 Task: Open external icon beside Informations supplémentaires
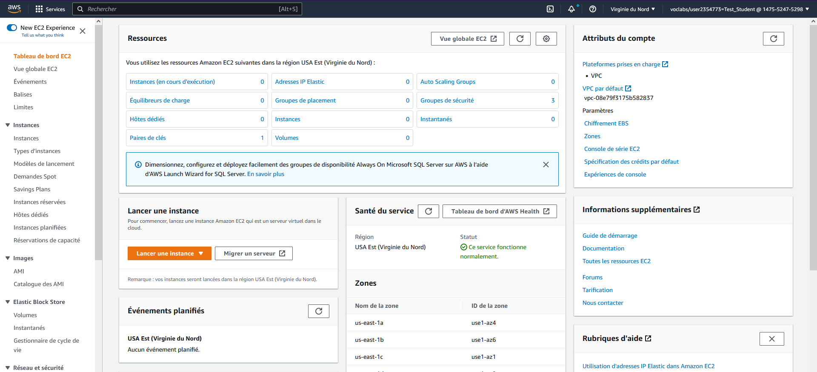pyautogui.click(x=697, y=210)
